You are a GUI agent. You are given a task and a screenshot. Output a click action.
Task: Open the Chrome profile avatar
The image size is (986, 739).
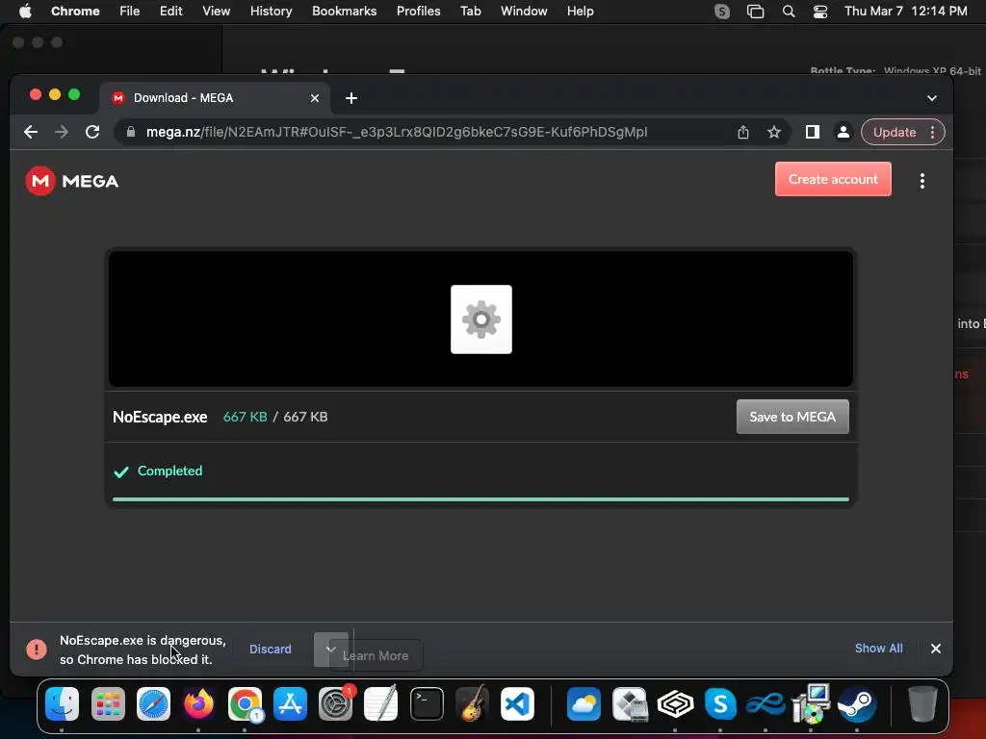(x=843, y=132)
